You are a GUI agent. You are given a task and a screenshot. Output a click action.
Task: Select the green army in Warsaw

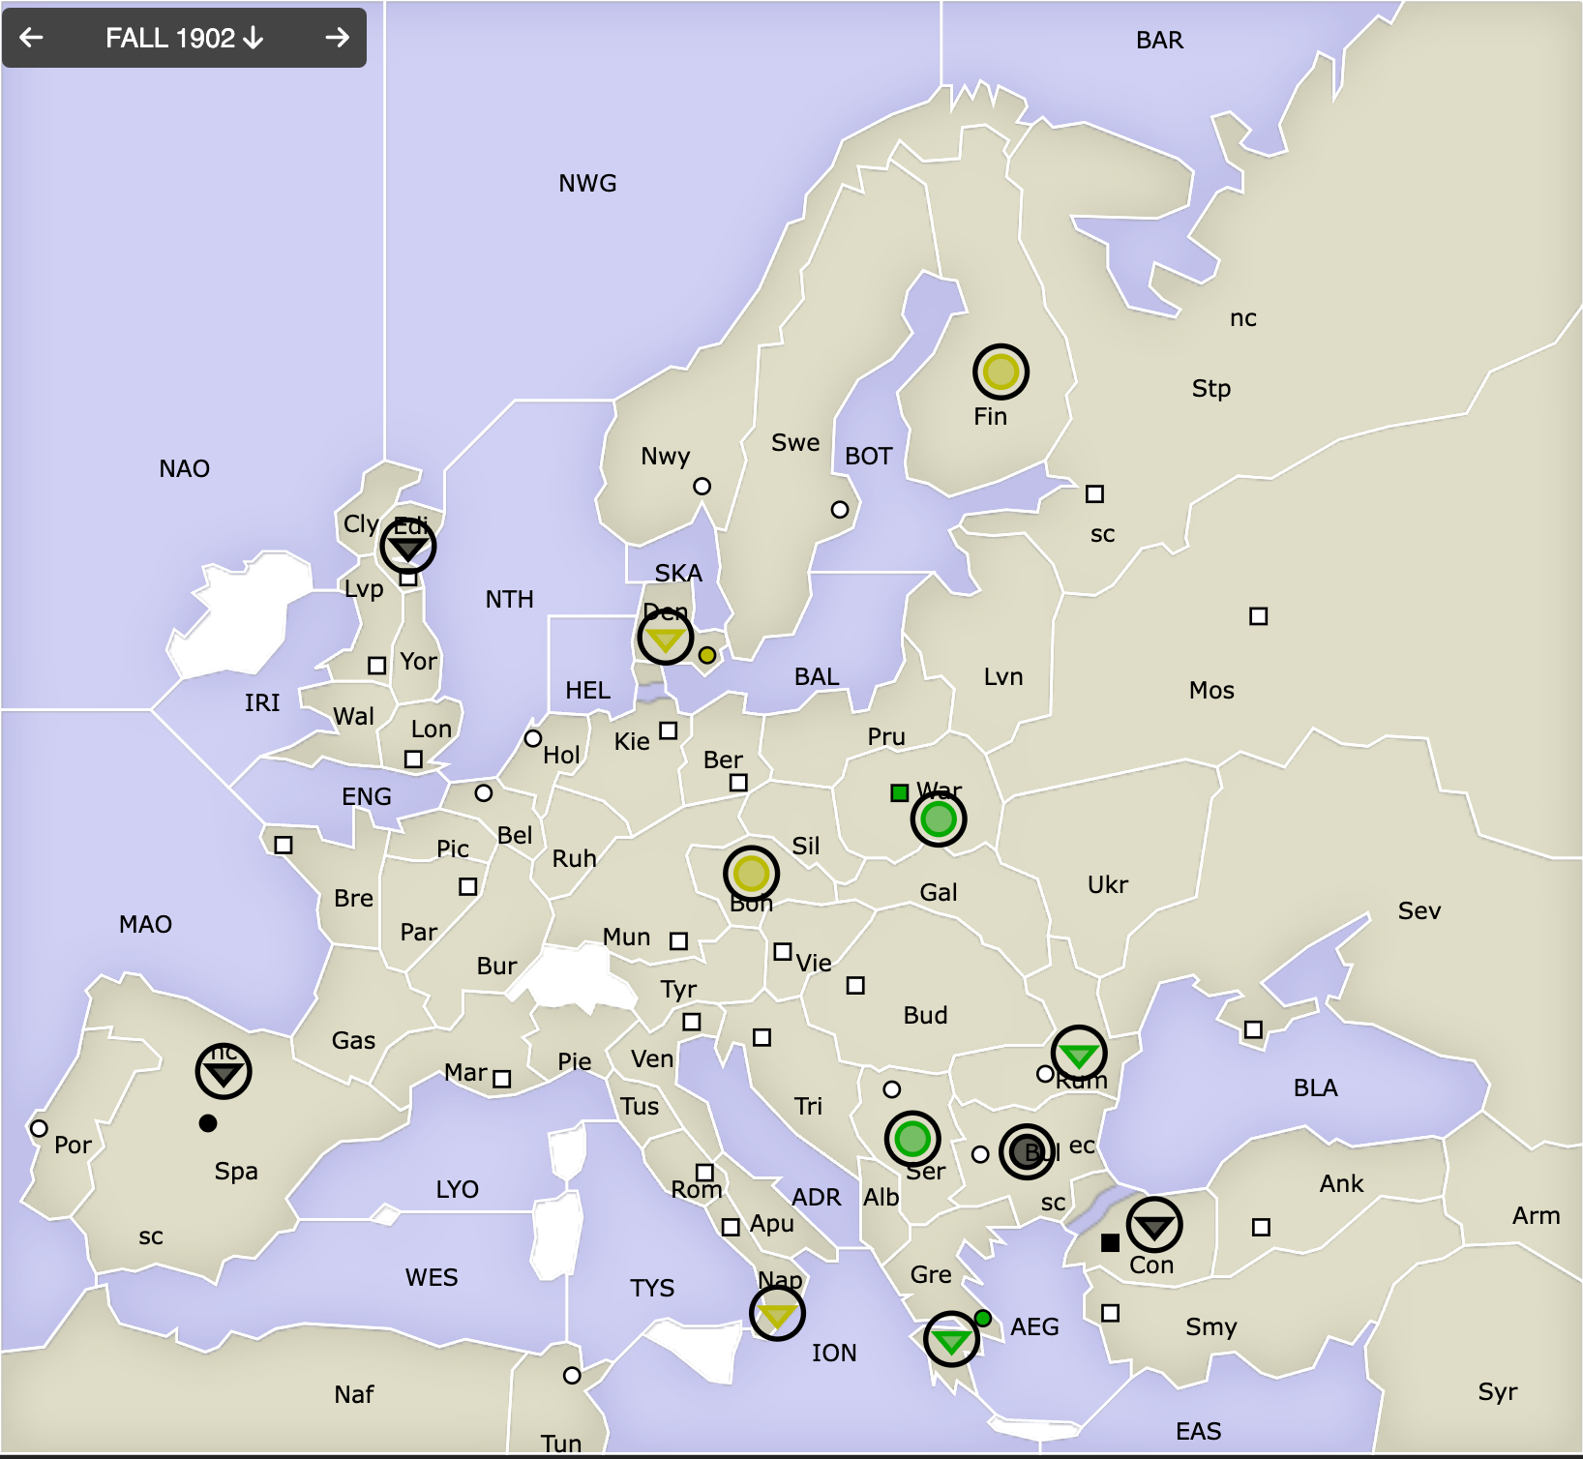point(939,819)
